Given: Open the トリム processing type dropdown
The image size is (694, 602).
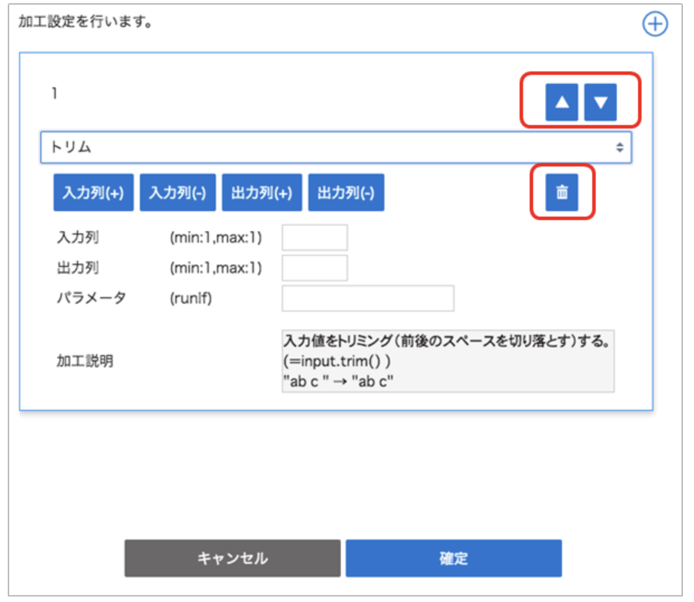Looking at the screenshot, I should 335,147.
